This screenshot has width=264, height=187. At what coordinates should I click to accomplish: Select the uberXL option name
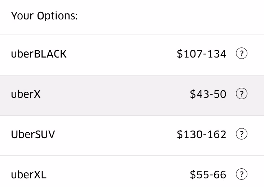click(29, 175)
